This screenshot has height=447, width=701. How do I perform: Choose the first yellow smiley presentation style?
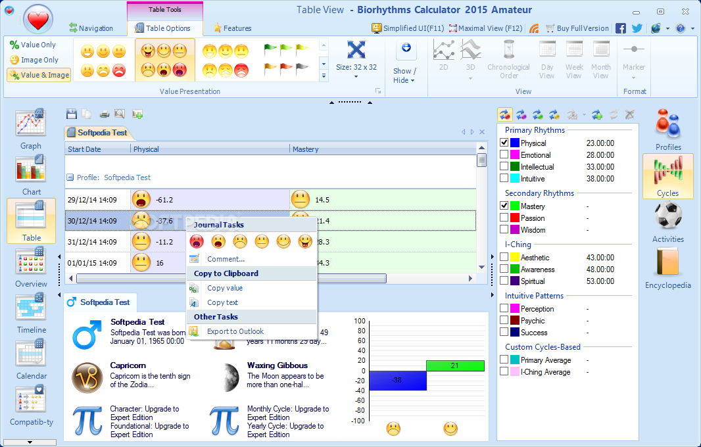click(104, 60)
